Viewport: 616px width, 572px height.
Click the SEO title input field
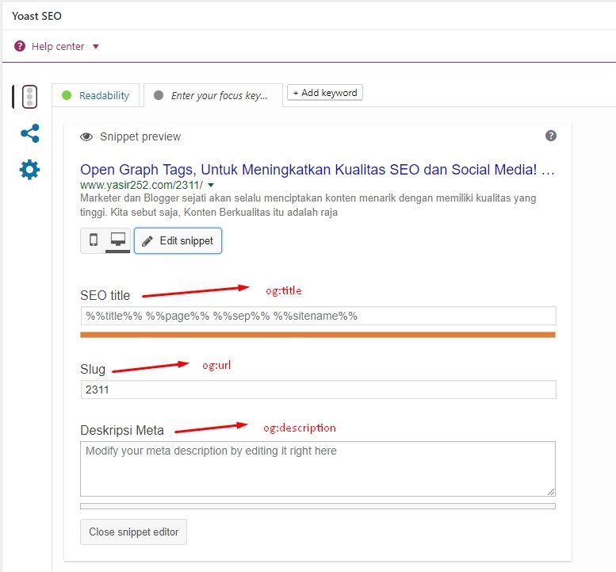tap(318, 316)
